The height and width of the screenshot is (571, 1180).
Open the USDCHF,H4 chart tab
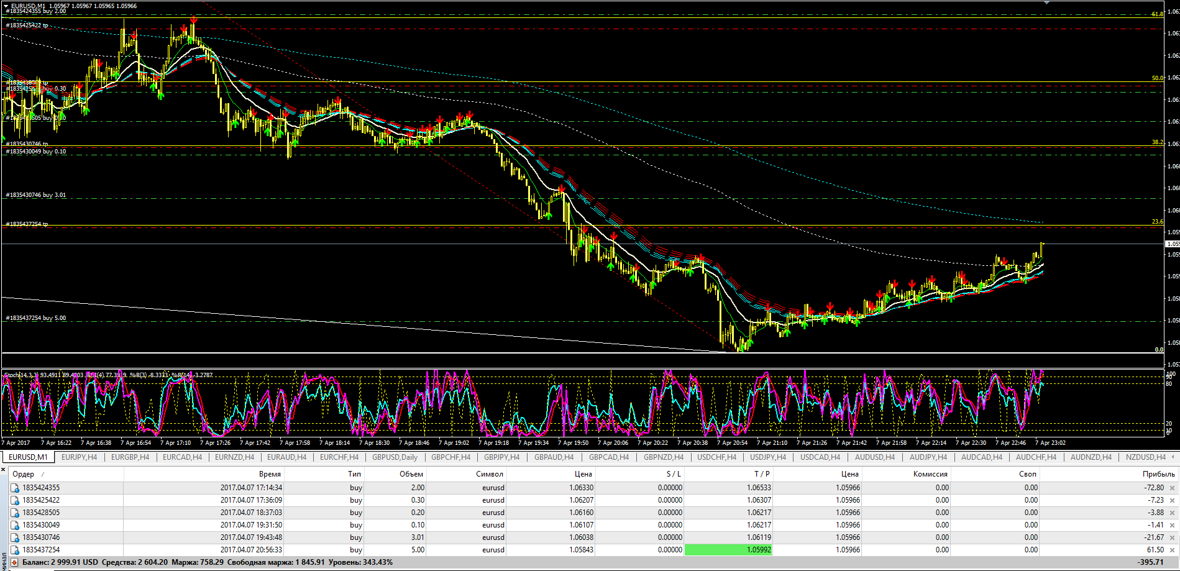pos(716,457)
